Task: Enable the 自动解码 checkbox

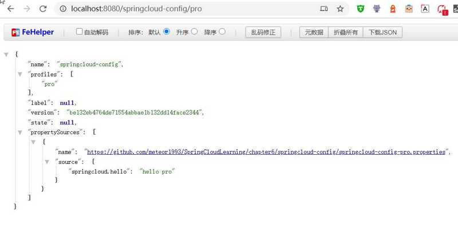Action: tap(79, 31)
